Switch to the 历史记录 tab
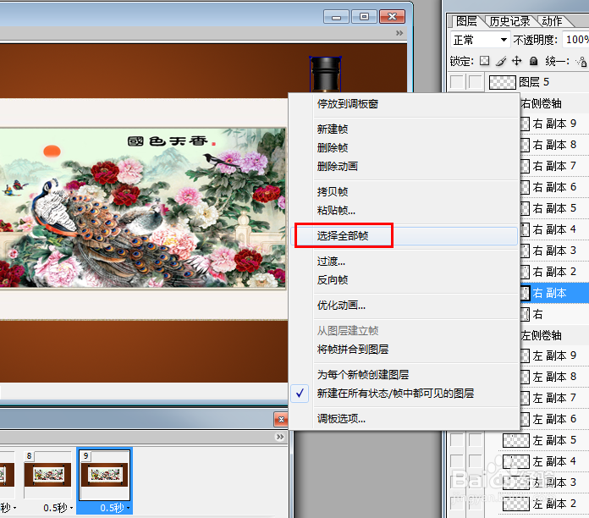Viewport: 589px width, 518px height. [509, 21]
